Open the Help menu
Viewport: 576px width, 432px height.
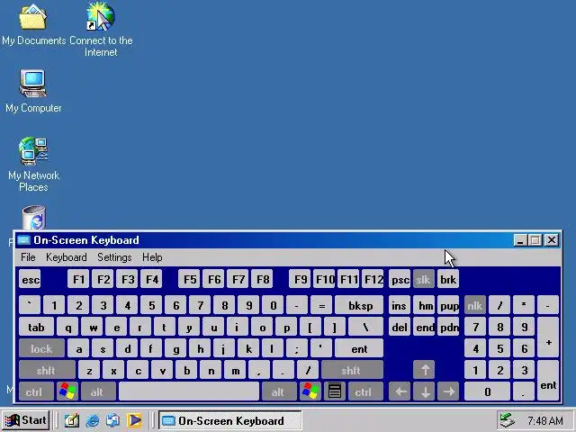click(152, 257)
